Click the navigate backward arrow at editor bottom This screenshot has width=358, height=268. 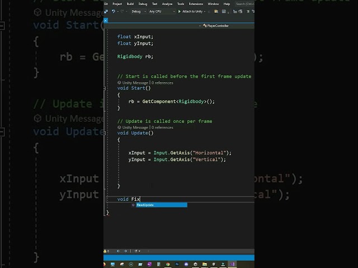[118, 251]
